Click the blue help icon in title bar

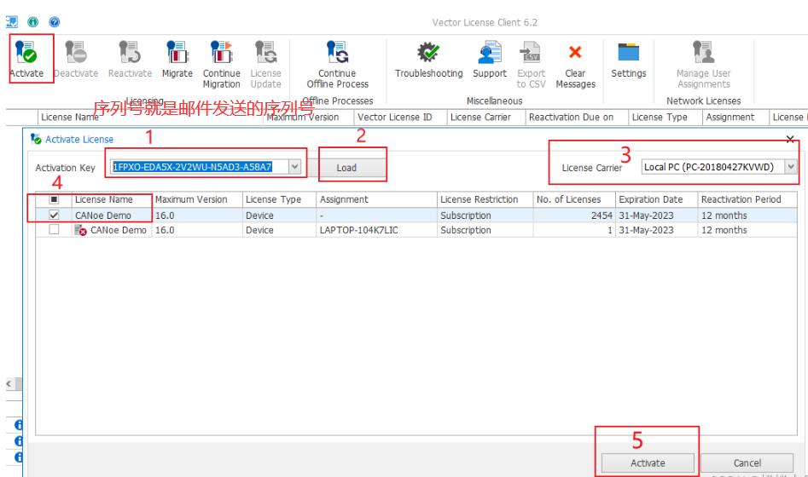54,21
